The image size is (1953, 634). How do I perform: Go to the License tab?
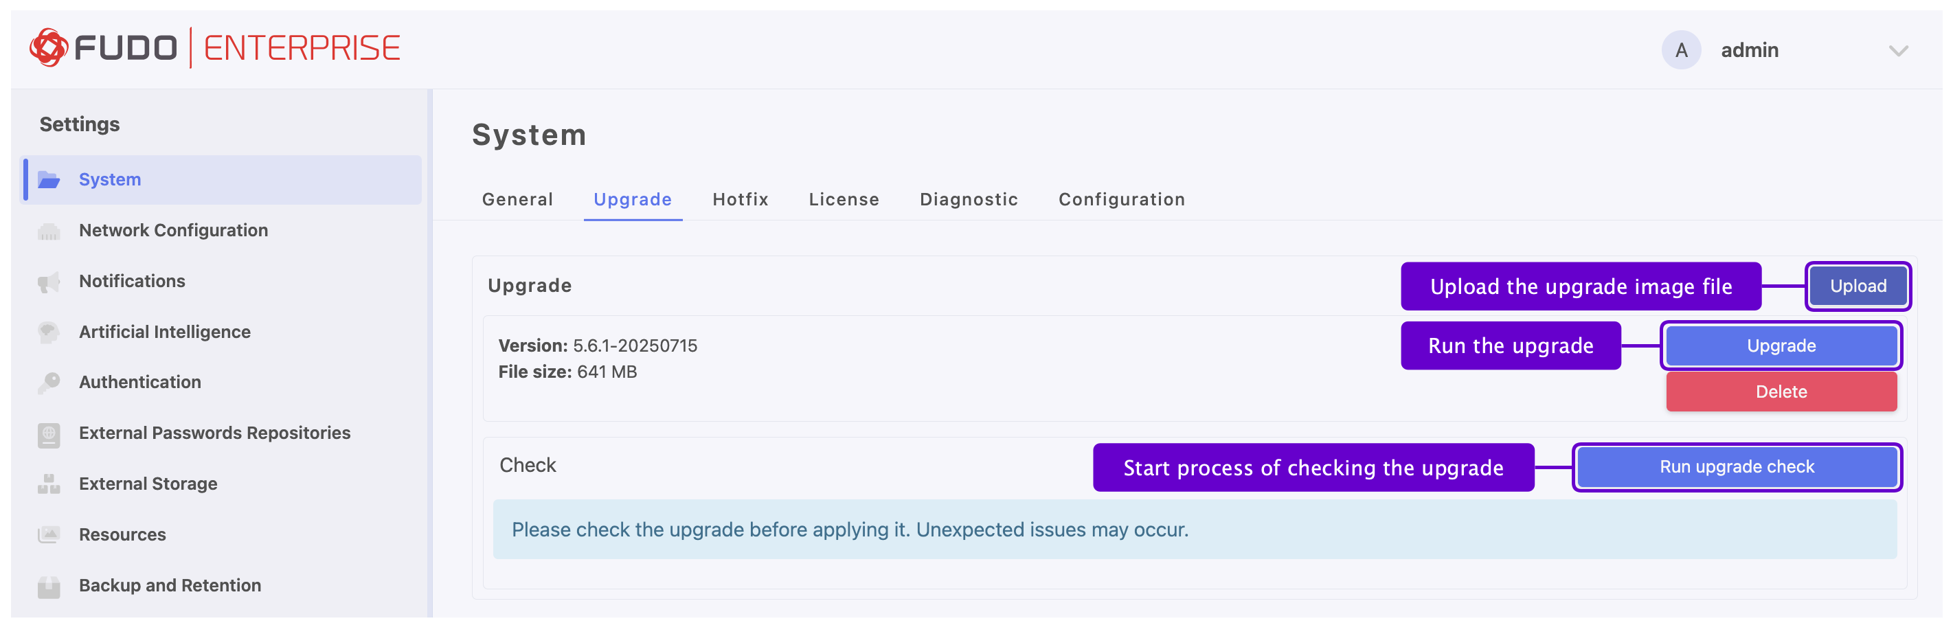[x=843, y=199]
